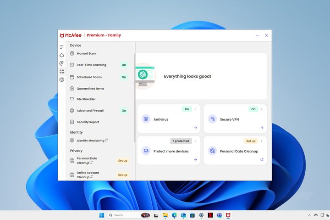330x220 pixels.
Task: Click On badge for Scheduled Scans
Action: click(124, 77)
